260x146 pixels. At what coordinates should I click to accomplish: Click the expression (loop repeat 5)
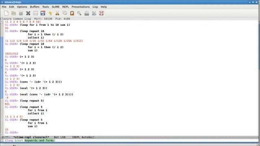coord(32,101)
